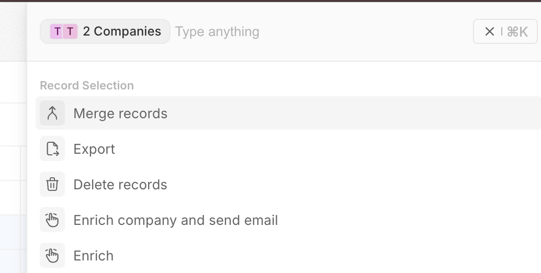
Task: Choose the Export command
Action: [94, 149]
